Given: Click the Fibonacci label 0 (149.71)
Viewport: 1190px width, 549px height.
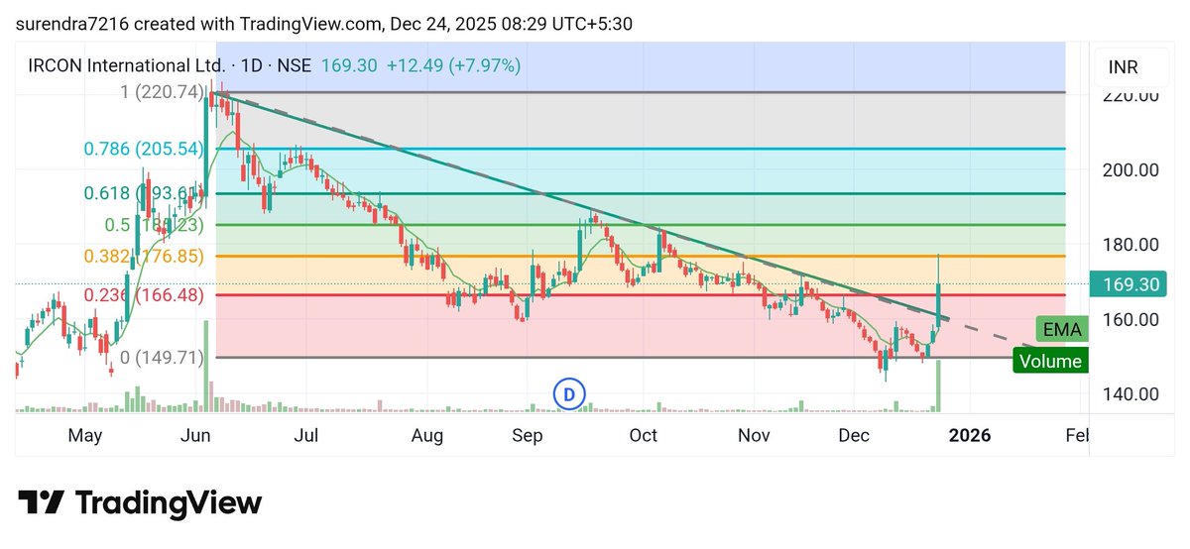Looking at the screenshot, I should coord(162,357).
